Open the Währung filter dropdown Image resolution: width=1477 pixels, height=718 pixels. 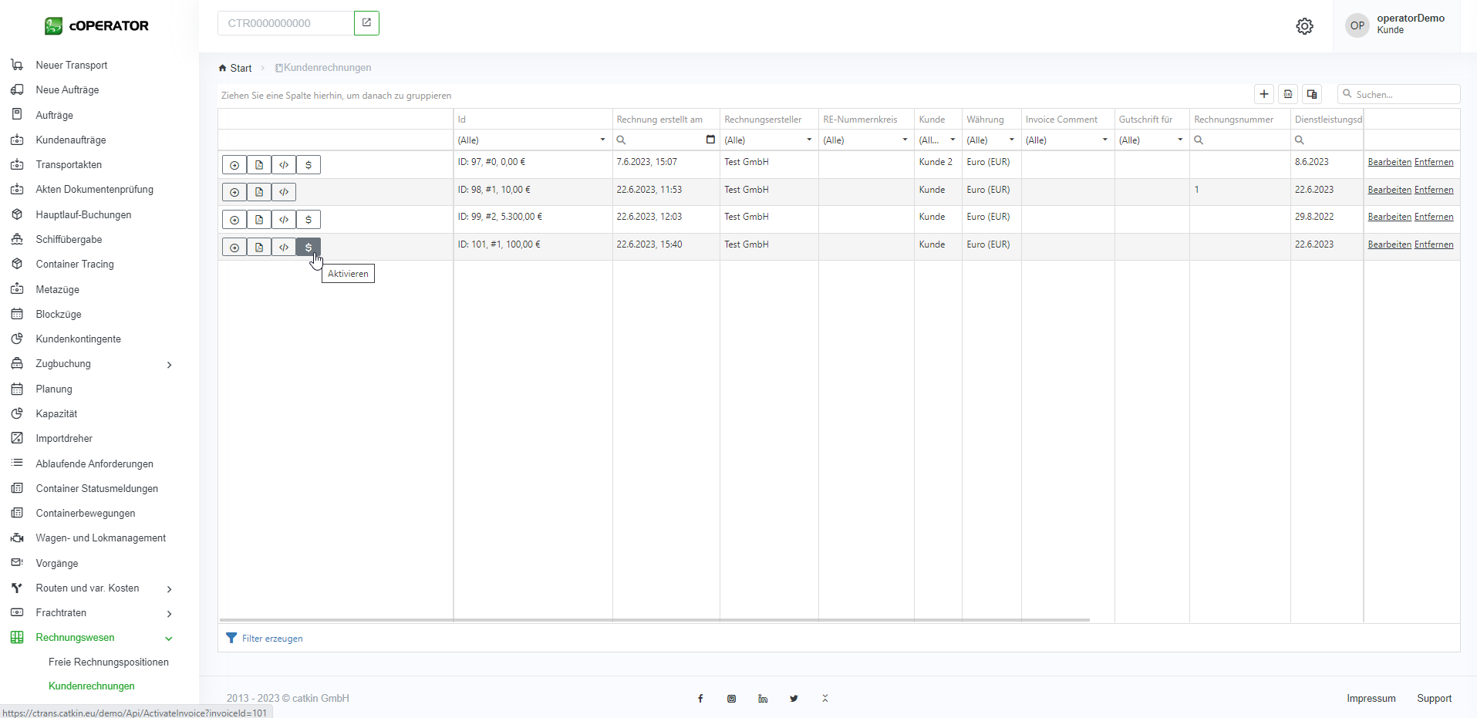(1011, 140)
